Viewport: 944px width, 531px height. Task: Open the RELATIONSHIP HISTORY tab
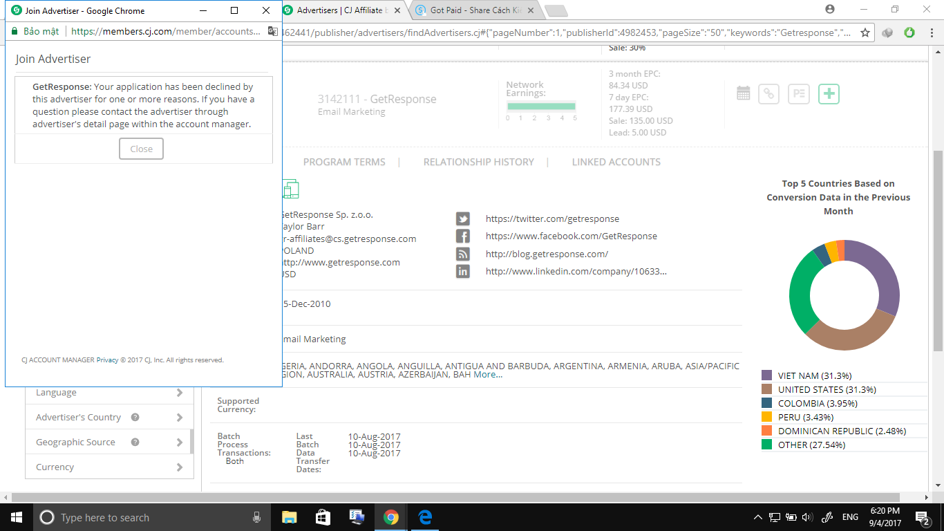click(479, 162)
